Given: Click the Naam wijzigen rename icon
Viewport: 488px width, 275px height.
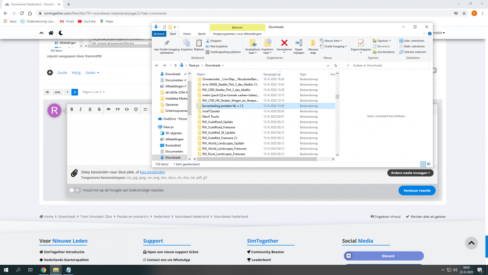Looking at the screenshot, I should pyautogui.click(x=299, y=43).
